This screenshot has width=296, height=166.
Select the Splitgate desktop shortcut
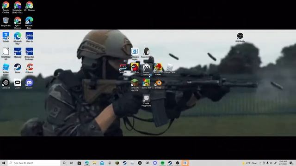[123, 69]
